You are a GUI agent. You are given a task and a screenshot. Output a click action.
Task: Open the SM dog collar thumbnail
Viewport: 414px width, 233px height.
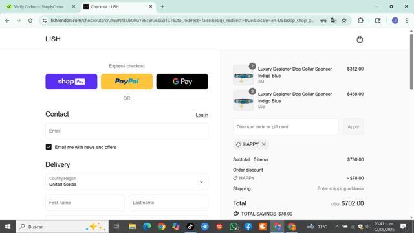243,75
